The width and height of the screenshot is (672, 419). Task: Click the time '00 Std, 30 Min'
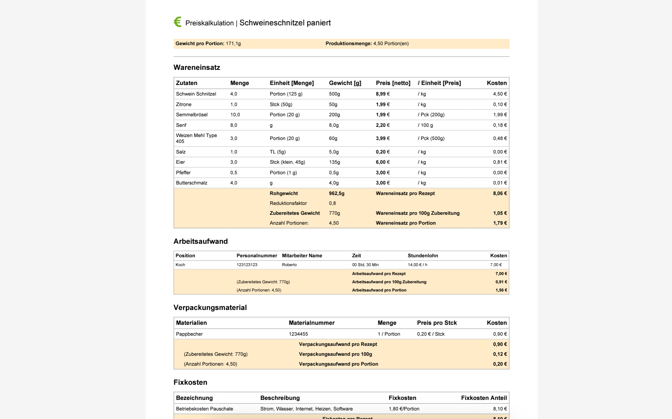point(365,265)
